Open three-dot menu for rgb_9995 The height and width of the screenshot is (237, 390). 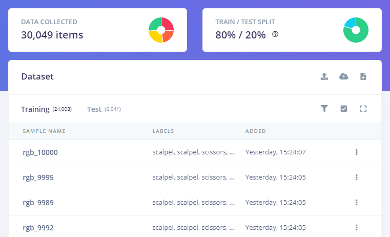(356, 177)
